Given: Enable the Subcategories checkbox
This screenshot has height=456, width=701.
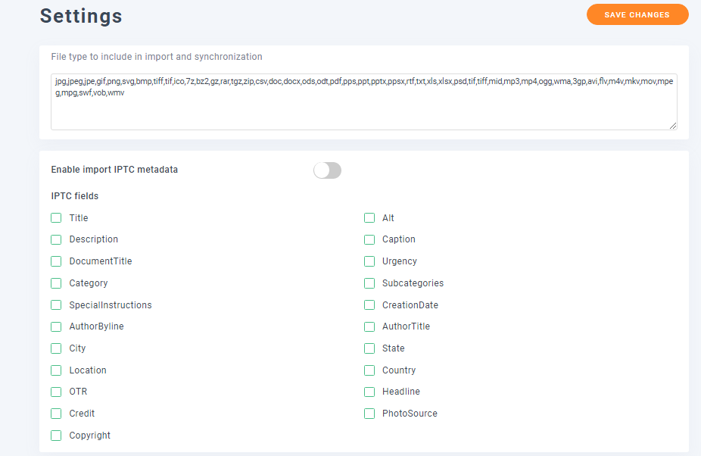Looking at the screenshot, I should [369, 283].
